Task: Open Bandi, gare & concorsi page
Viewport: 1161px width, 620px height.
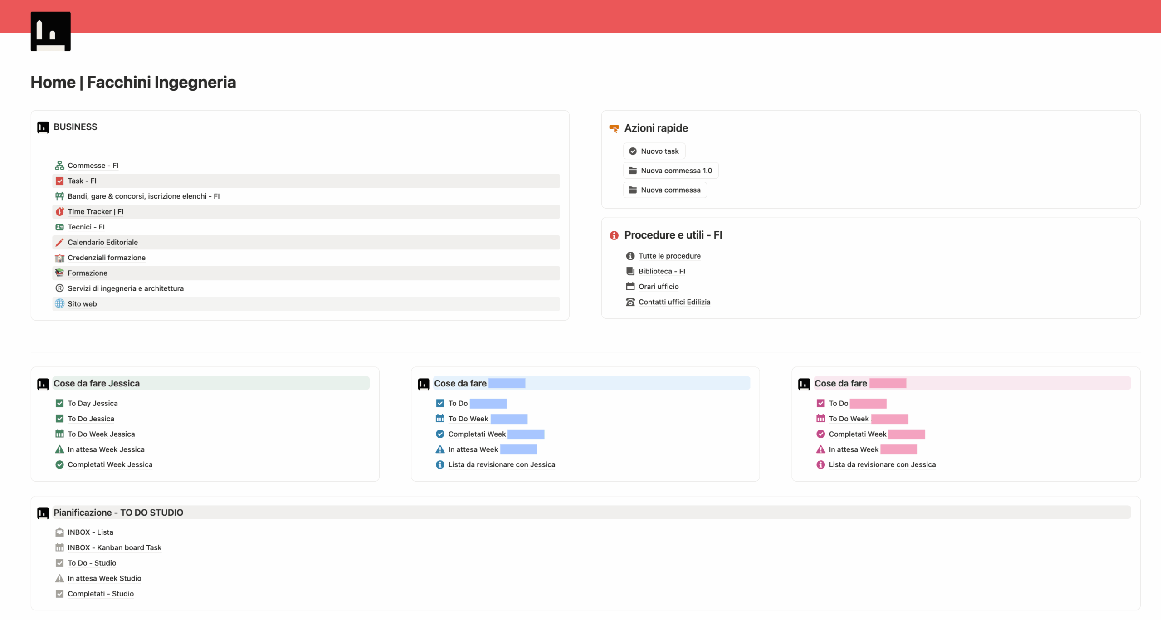Action: click(144, 196)
